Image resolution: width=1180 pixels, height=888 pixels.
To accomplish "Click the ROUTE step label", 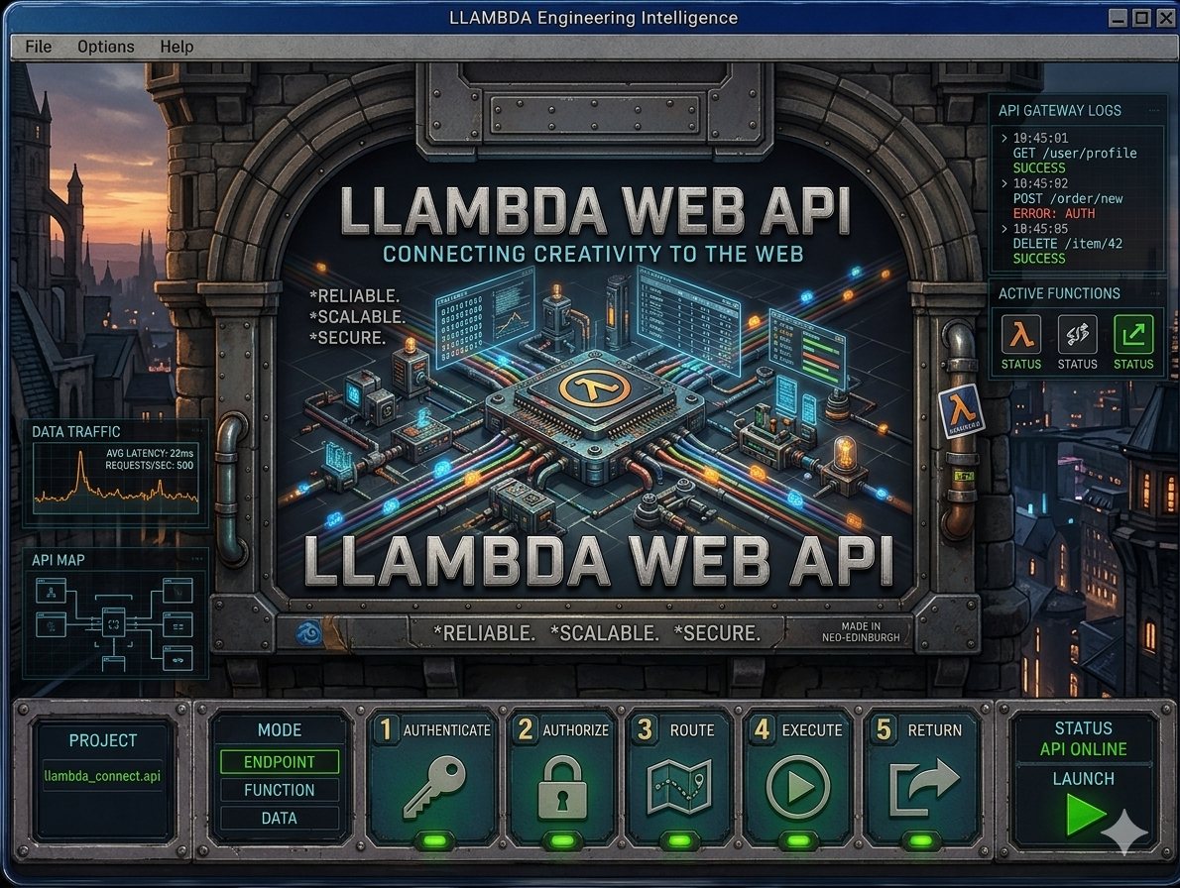I will click(692, 730).
